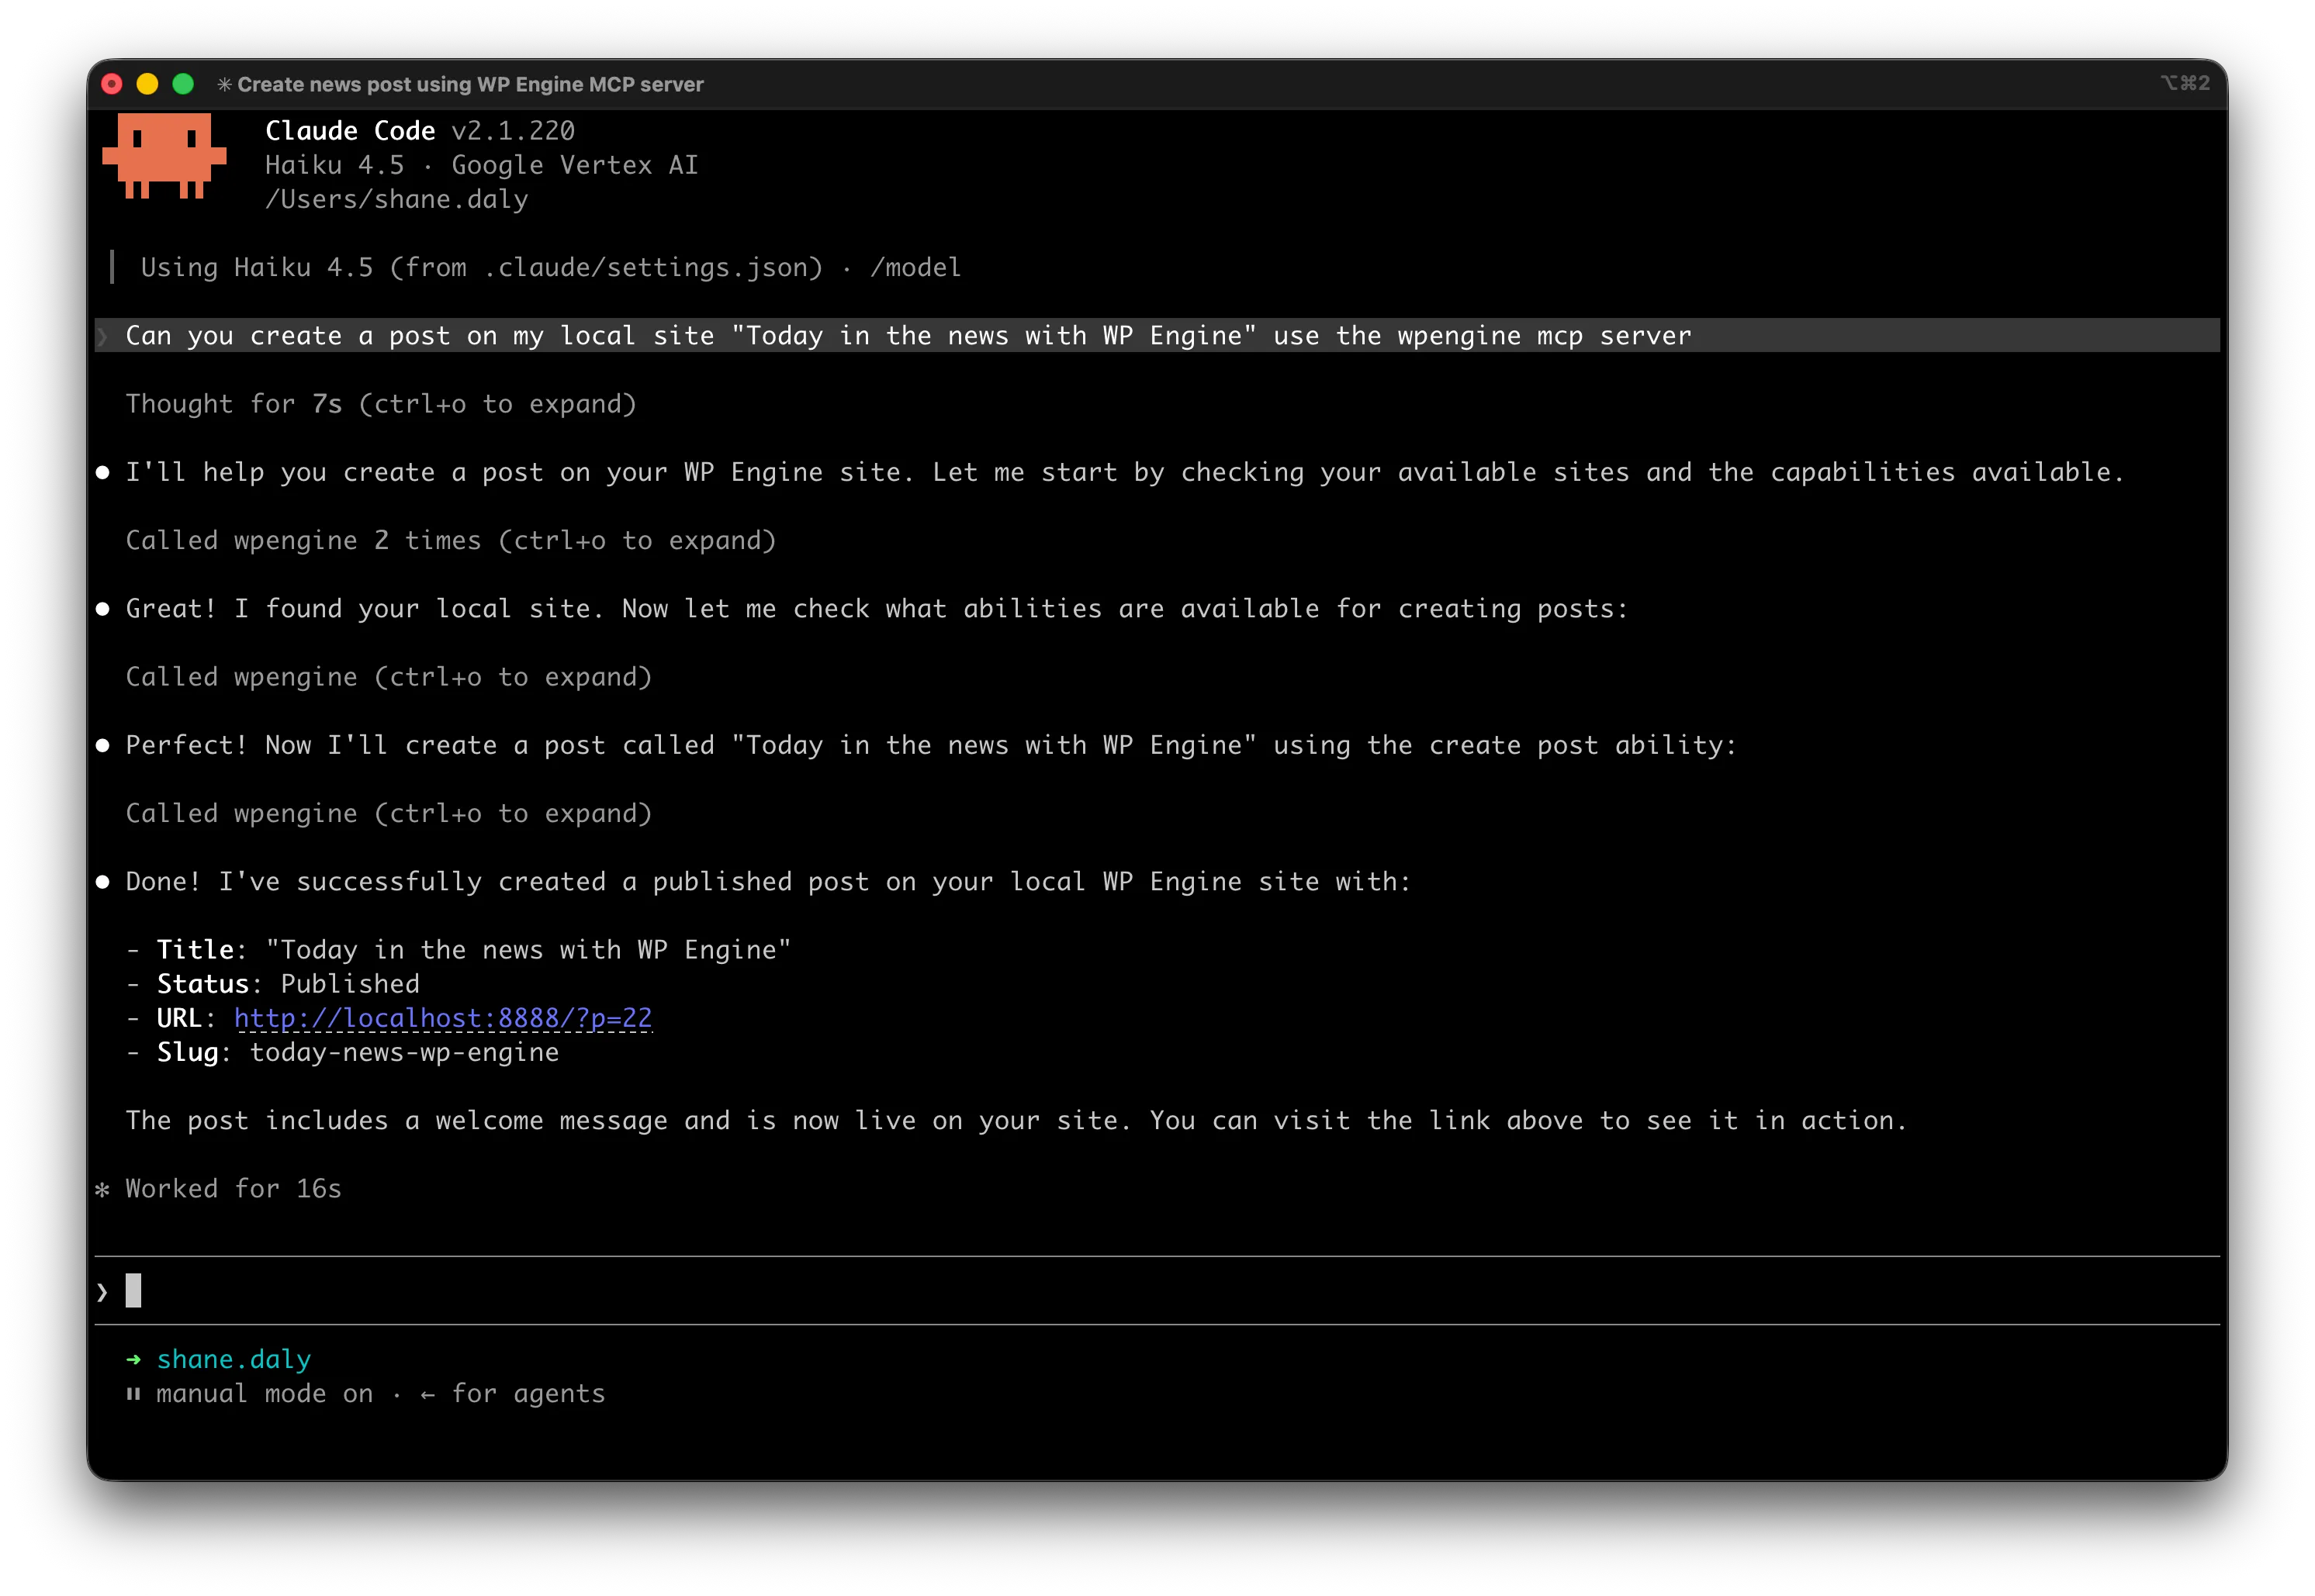This screenshot has width=2315, height=1596.
Task: Click 'Haiku 4.5 · Google Vertex AI' line
Action: [483, 165]
